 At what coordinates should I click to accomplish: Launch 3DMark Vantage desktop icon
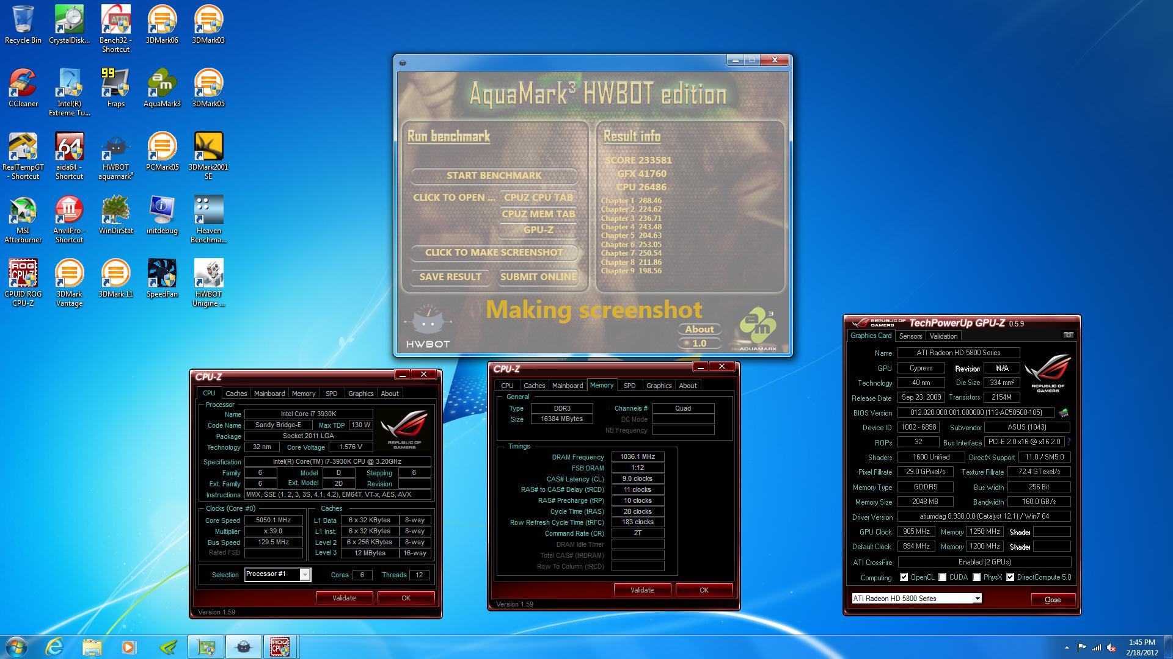coord(69,283)
